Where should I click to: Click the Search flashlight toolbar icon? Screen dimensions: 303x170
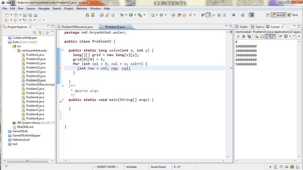click(x=190, y=15)
